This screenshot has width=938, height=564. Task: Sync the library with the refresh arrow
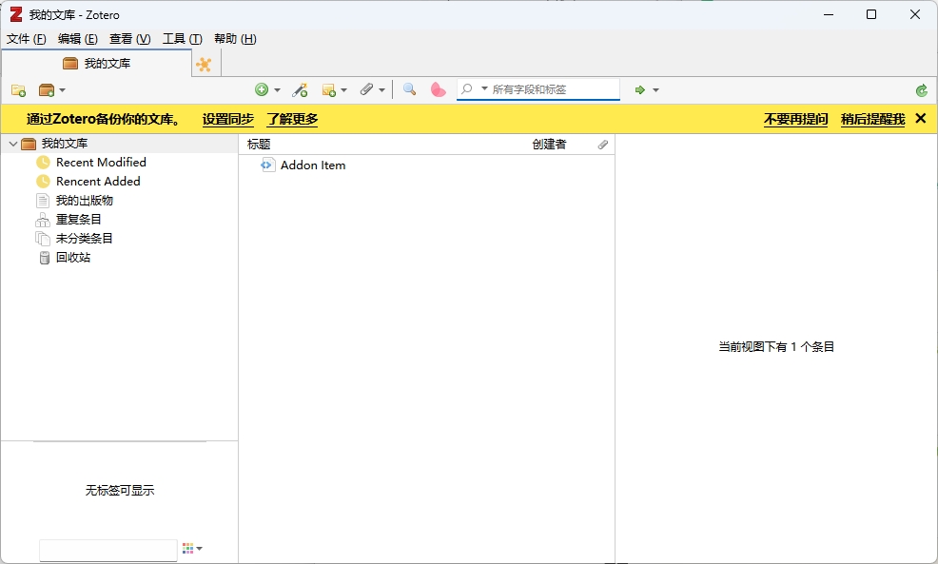click(921, 88)
